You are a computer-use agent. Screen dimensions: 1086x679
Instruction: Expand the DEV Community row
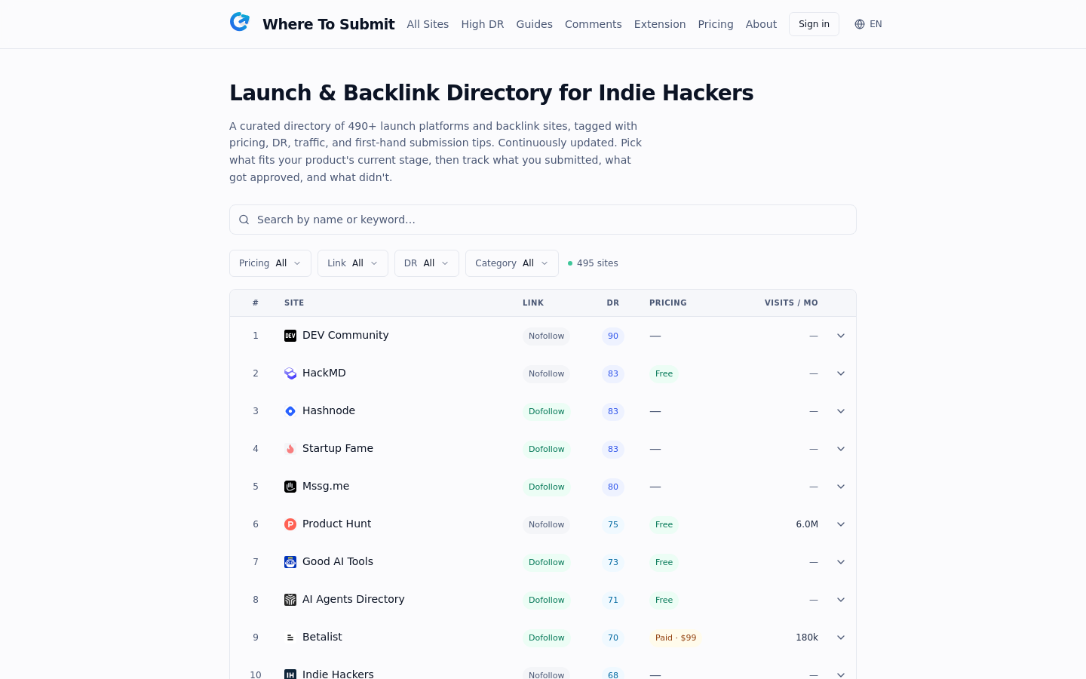[x=841, y=336]
